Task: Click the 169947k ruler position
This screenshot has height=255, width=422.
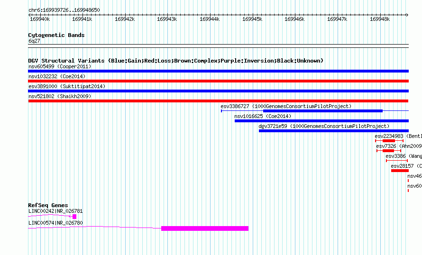Action: click(x=337, y=19)
